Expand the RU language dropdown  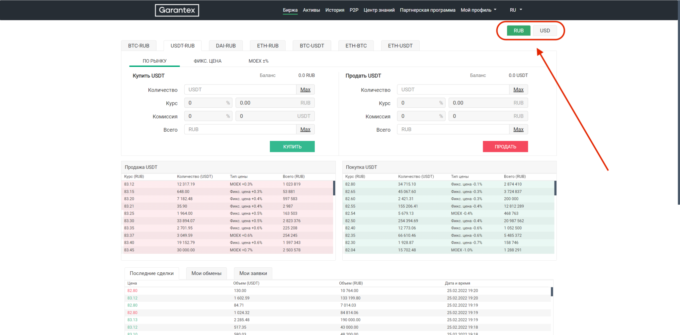(516, 10)
